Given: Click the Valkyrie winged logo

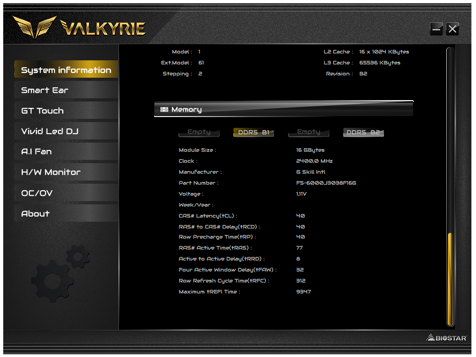Looking at the screenshot, I should pos(35,27).
